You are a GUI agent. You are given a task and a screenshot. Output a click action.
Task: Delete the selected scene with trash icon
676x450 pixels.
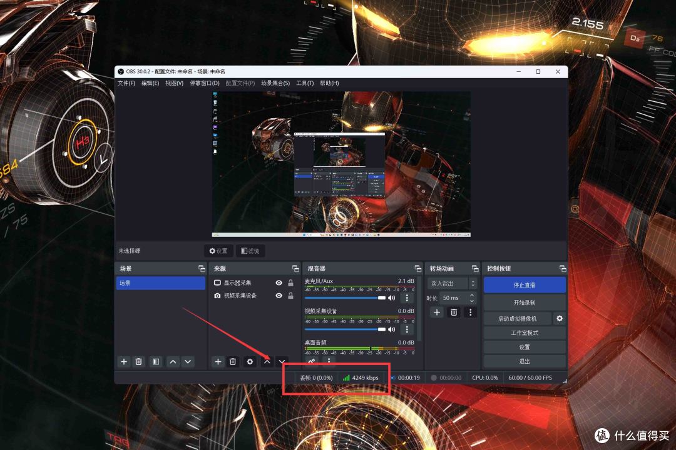138,362
